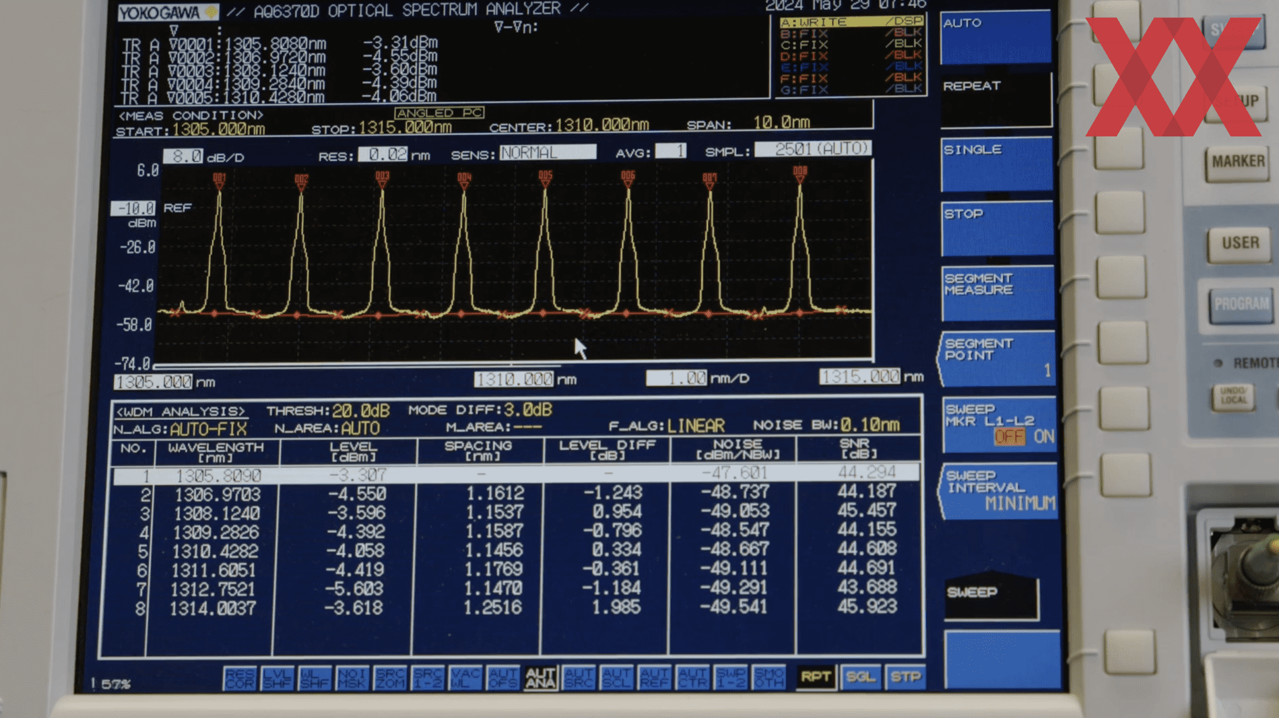Select WDM table row 1311.6051 wavelength
This screenshot has width=1279, height=718.
coord(213,570)
